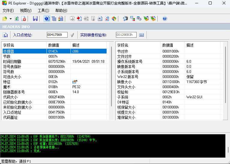Click the left table vertical scrollbar
Viewport: 230px width, 164px height.
click(111, 76)
